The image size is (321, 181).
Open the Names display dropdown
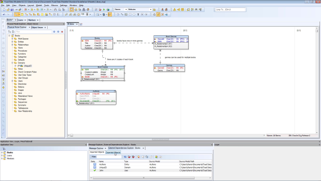click(126, 10)
